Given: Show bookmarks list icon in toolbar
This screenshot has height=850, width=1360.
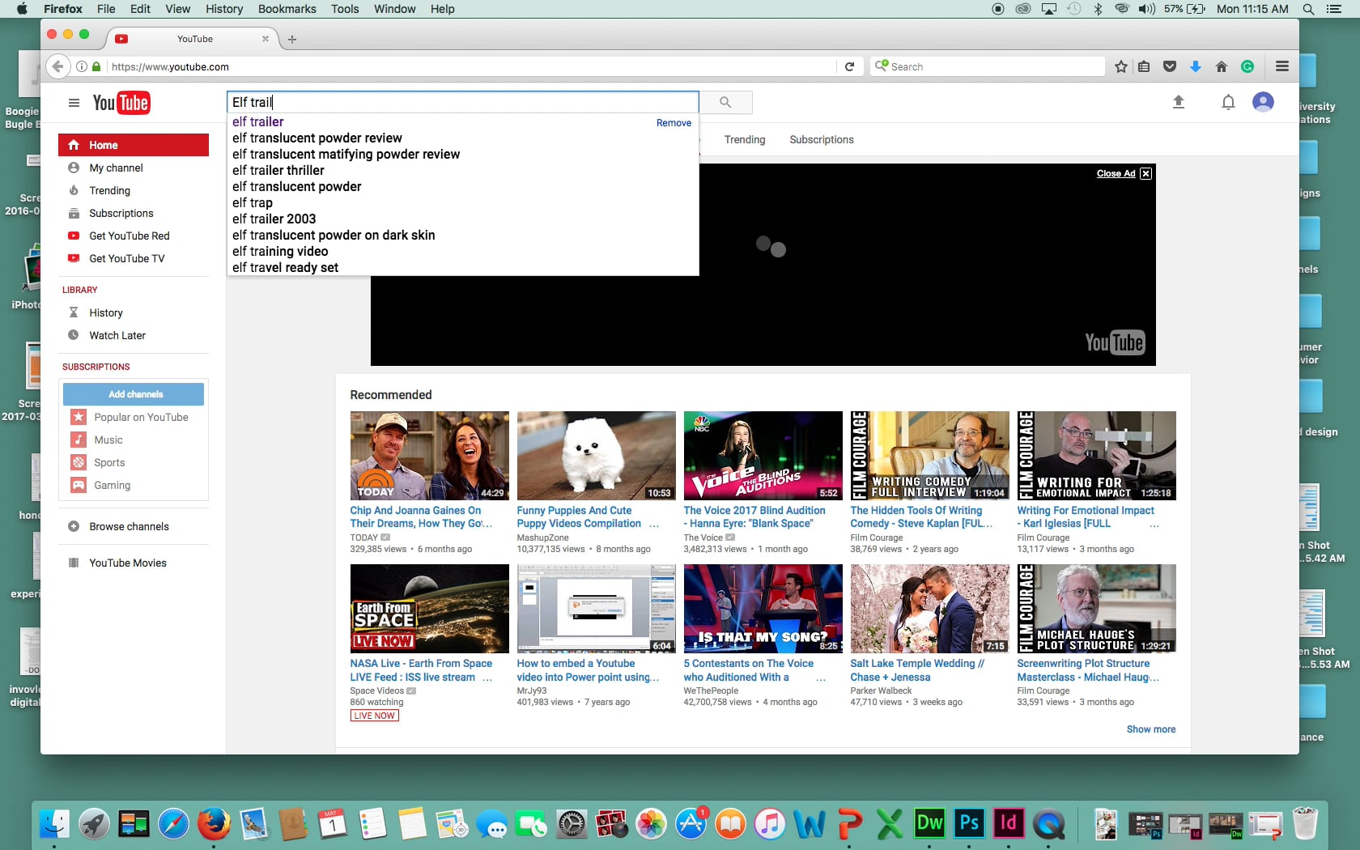Looking at the screenshot, I should click(1144, 66).
